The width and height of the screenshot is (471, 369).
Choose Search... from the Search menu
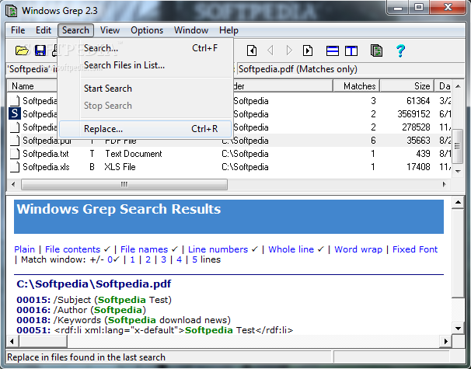click(145, 48)
